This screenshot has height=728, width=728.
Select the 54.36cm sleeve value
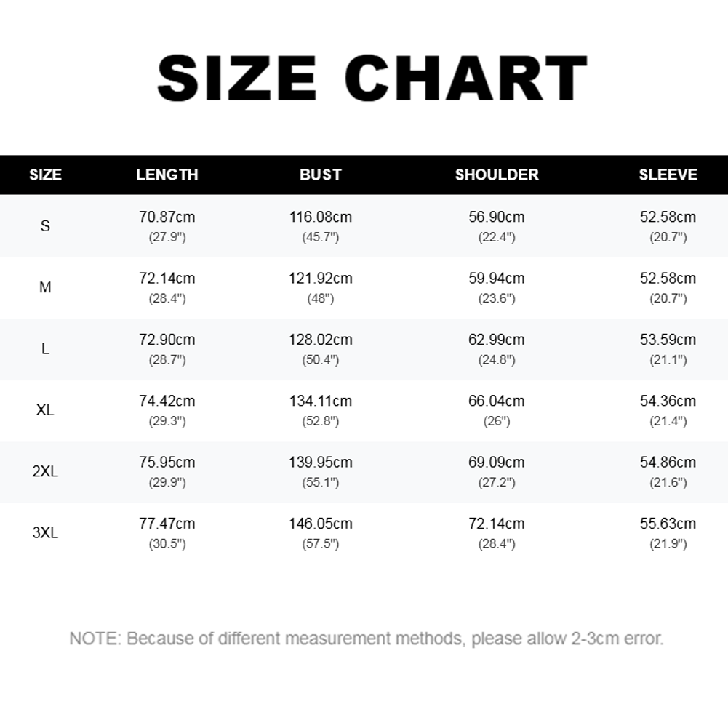(x=668, y=401)
